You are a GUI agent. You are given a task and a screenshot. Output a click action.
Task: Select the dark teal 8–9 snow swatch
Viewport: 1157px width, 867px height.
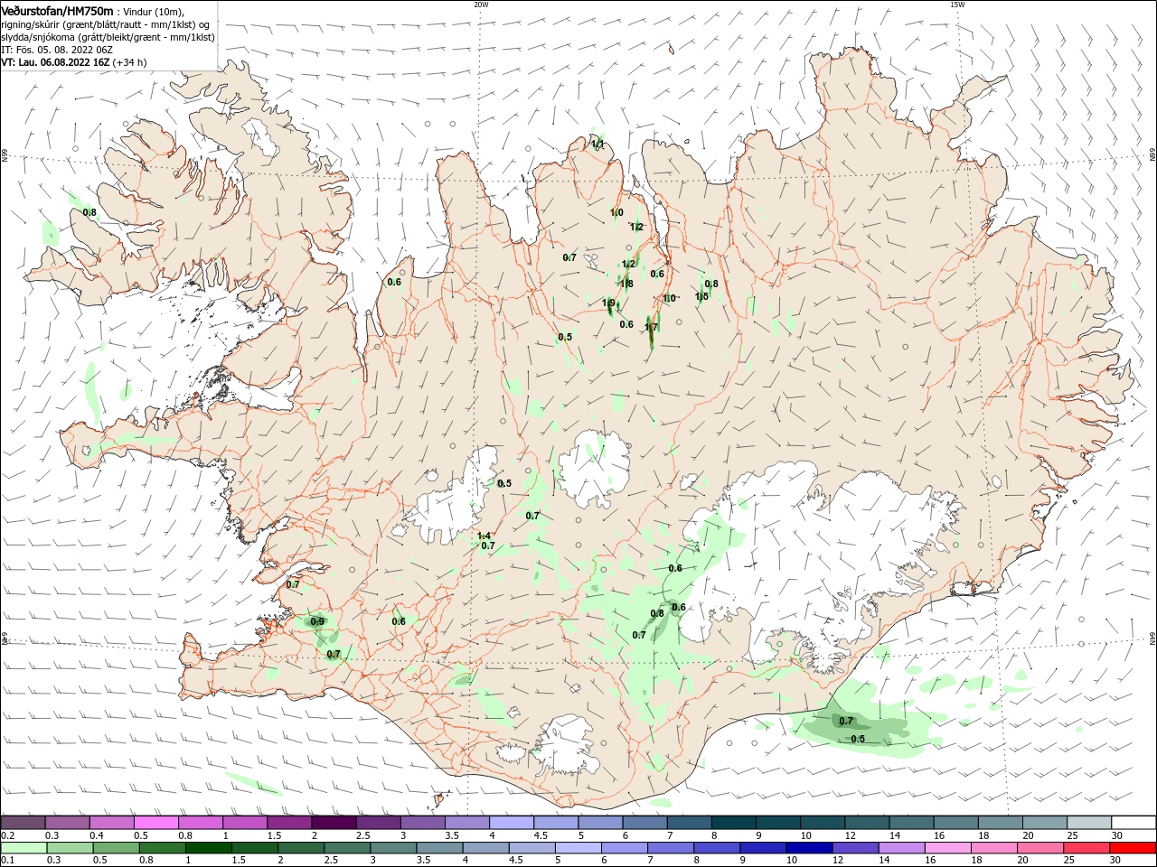point(735,823)
